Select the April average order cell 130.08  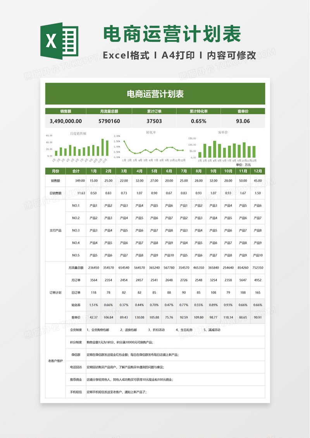(x=139, y=317)
